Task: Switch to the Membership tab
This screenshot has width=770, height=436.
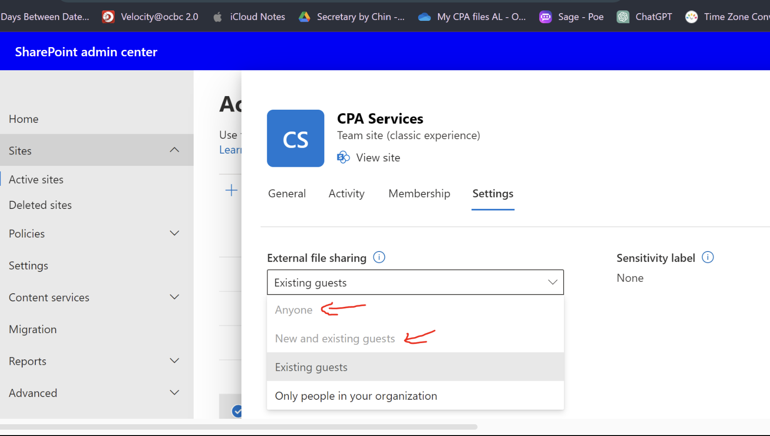Action: [x=419, y=194]
